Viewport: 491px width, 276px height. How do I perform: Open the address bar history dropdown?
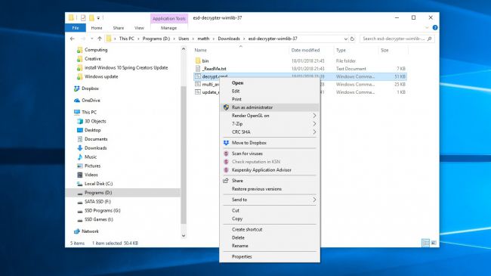(x=345, y=39)
